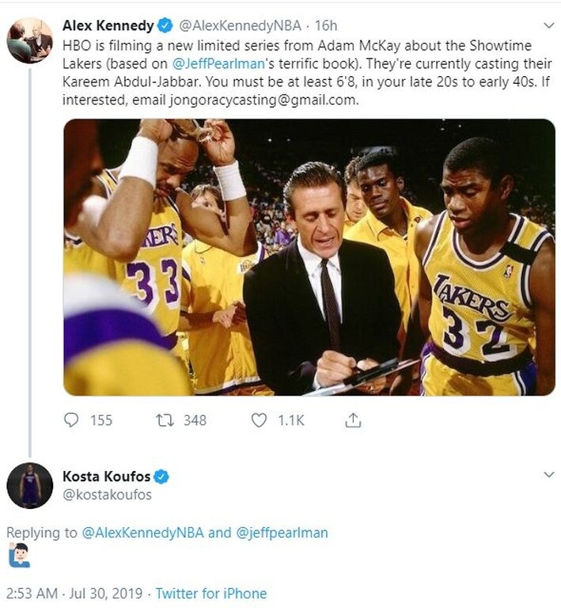Open the @jeffpearlman reply mention link
Image resolution: width=561 pixels, height=608 pixels.
pyautogui.click(x=282, y=533)
